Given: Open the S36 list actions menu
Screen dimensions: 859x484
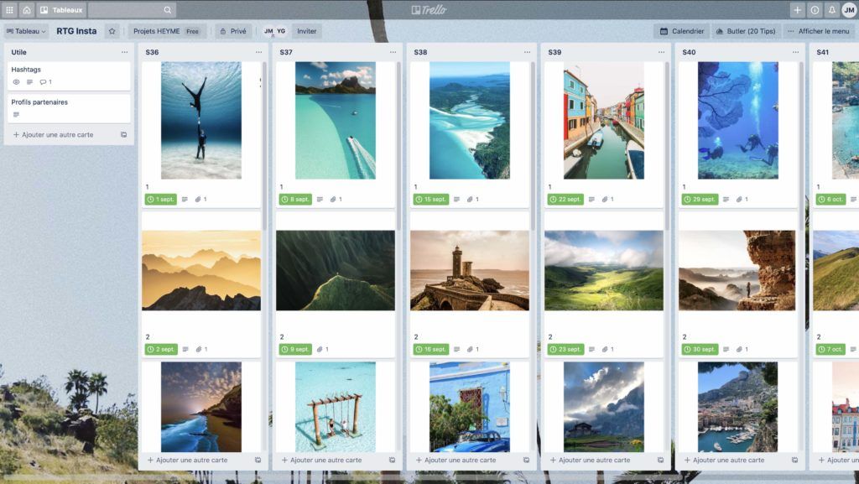Looking at the screenshot, I should point(258,52).
